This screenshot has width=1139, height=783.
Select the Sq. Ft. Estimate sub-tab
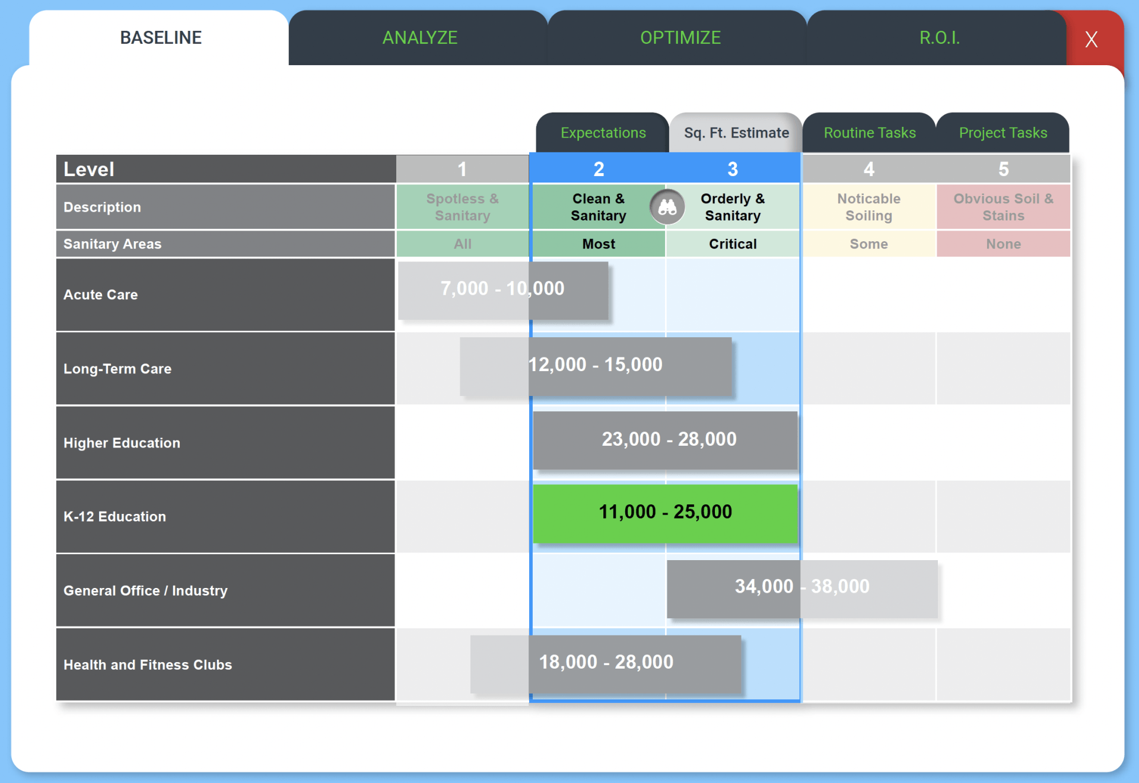tap(736, 133)
